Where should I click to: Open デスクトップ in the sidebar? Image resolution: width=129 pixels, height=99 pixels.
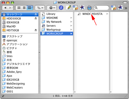click(20, 36)
